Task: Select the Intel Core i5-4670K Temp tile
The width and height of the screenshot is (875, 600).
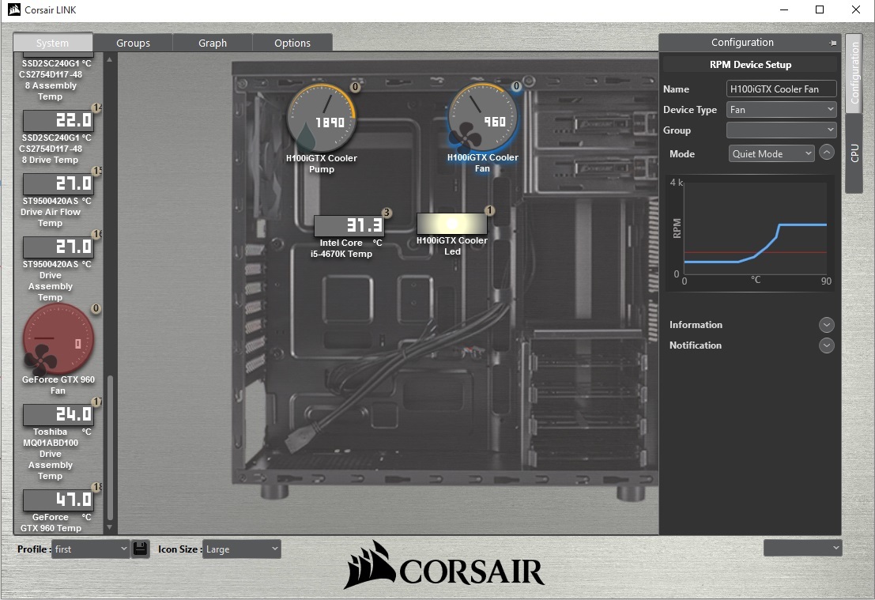Action: point(349,226)
